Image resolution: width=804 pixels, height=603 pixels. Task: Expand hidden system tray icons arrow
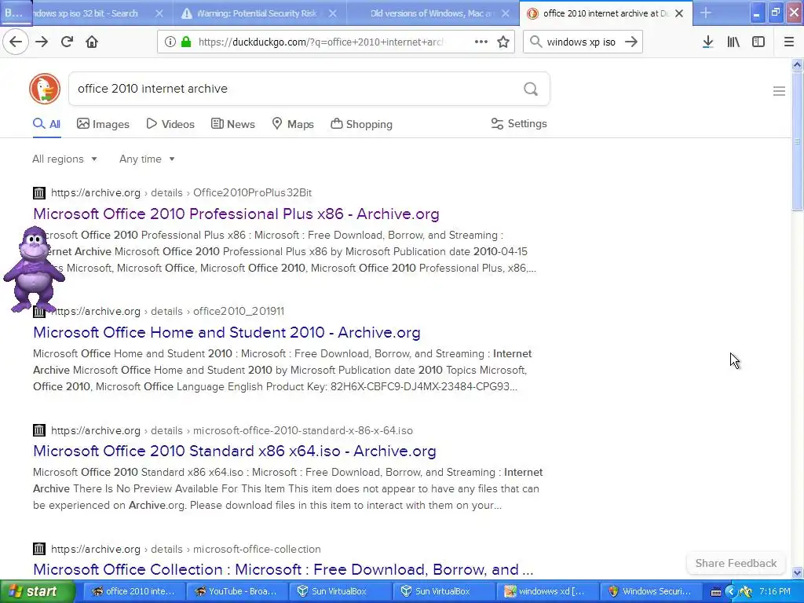point(731,592)
